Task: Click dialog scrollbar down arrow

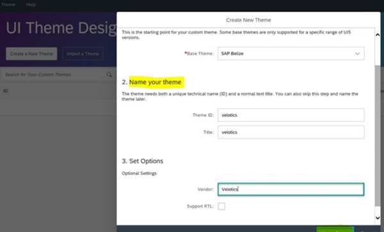Action: click(378, 217)
